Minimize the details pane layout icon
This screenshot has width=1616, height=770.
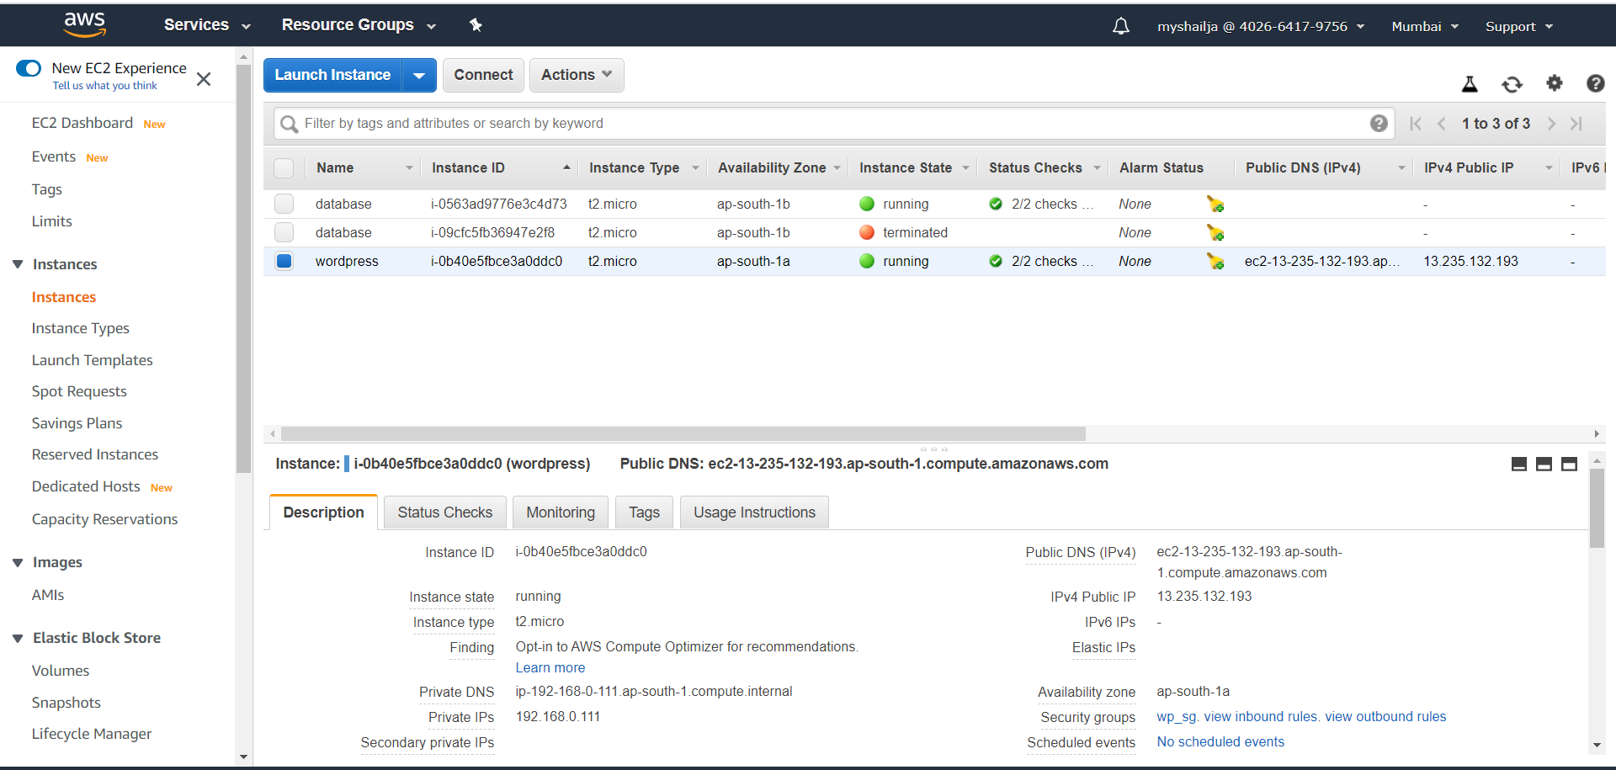click(x=1519, y=464)
